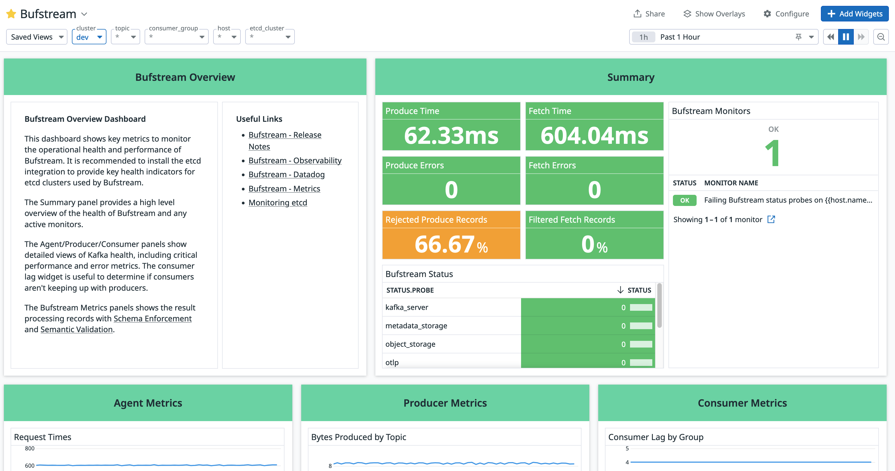Open the consumer_group filter dropdown
The height and width of the screenshot is (471, 895).
[x=176, y=37]
